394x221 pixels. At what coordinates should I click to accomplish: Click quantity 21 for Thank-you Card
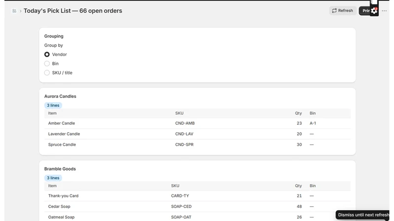click(299, 195)
